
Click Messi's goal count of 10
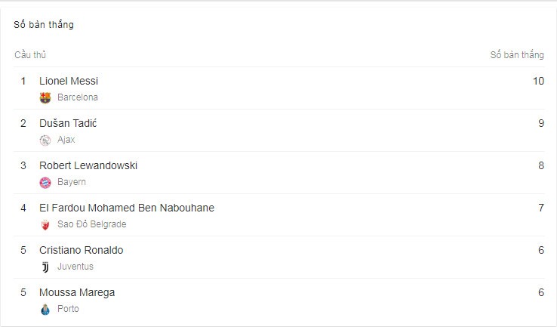tap(538, 81)
